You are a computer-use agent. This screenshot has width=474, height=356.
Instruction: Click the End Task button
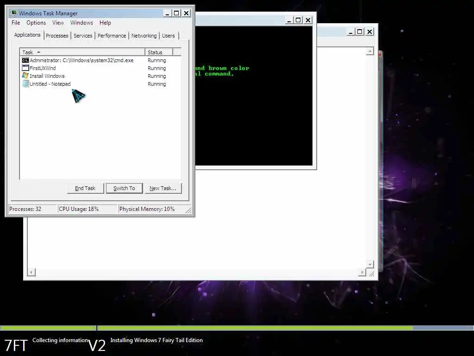tap(85, 188)
